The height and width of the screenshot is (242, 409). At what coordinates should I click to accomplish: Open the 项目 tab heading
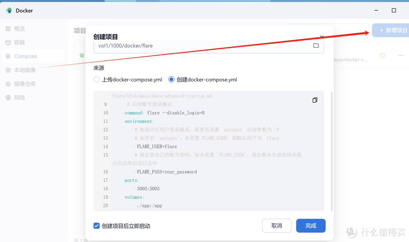80,30
